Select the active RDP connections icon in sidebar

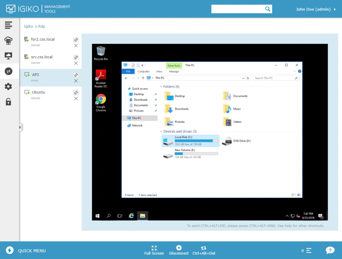(9, 71)
